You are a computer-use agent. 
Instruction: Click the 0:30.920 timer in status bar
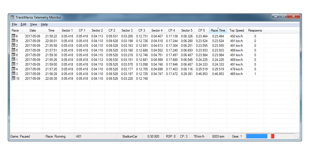[x=153, y=136]
